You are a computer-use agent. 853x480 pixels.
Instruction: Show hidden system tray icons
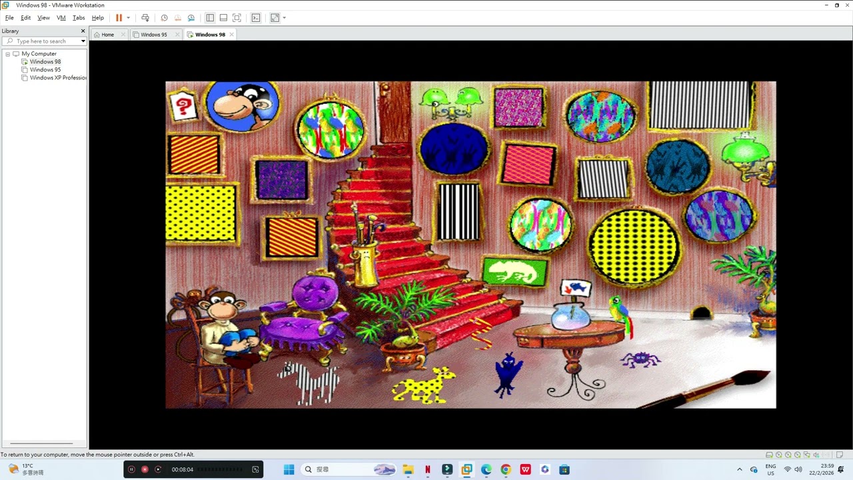[739, 469]
